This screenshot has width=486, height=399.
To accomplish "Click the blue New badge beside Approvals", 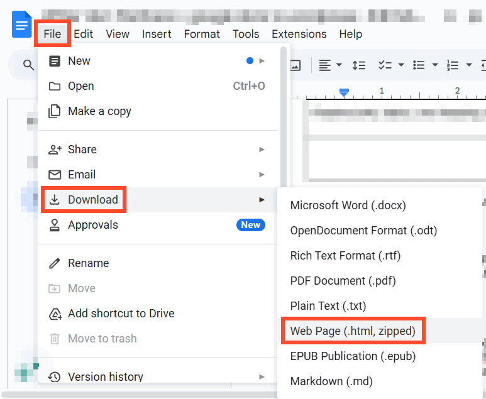I will [251, 224].
